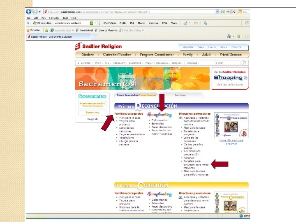Switch to the Bautismo page tab
This screenshot has height=222, width=296.
[180, 95]
